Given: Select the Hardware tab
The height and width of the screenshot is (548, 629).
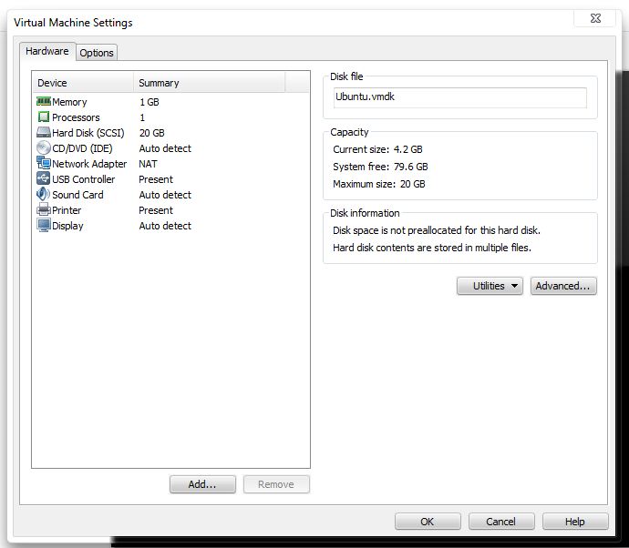Looking at the screenshot, I should (x=47, y=51).
